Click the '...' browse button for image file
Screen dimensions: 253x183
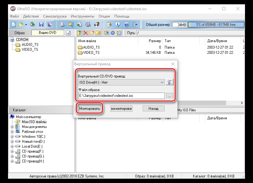(x=169, y=96)
